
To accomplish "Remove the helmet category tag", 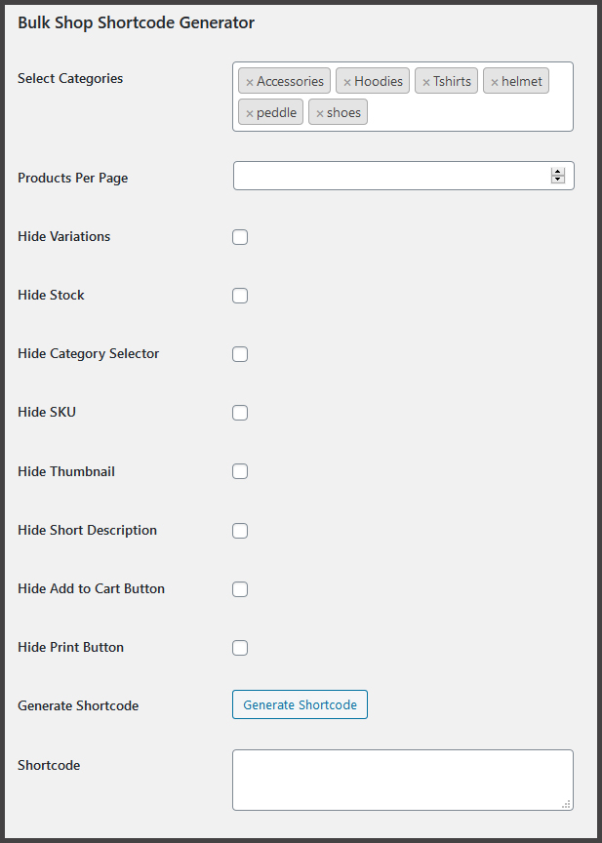I will click(495, 82).
